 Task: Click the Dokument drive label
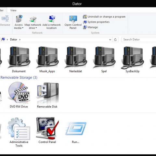[x=19, y=71]
